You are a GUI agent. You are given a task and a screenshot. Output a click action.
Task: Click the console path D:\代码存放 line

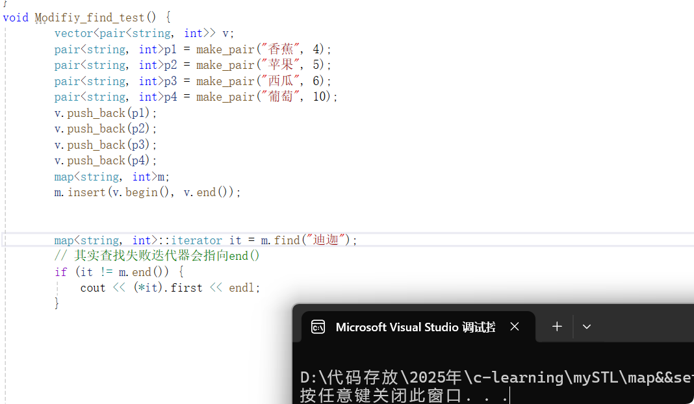496,377
